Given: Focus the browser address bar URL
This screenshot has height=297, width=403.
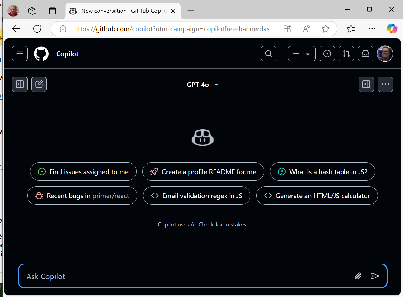Looking at the screenshot, I should coord(174,29).
